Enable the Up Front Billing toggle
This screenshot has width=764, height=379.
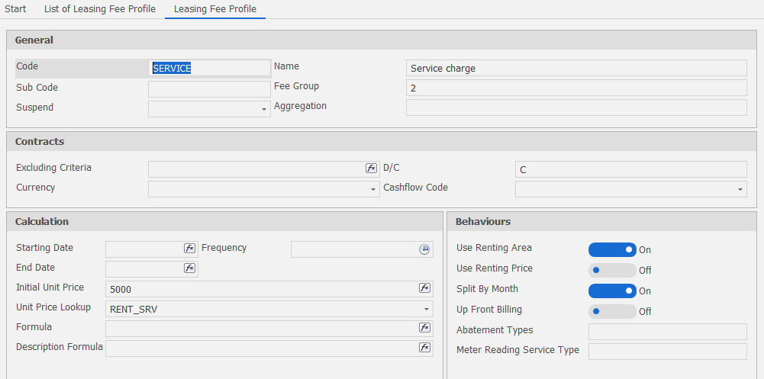[x=612, y=311]
